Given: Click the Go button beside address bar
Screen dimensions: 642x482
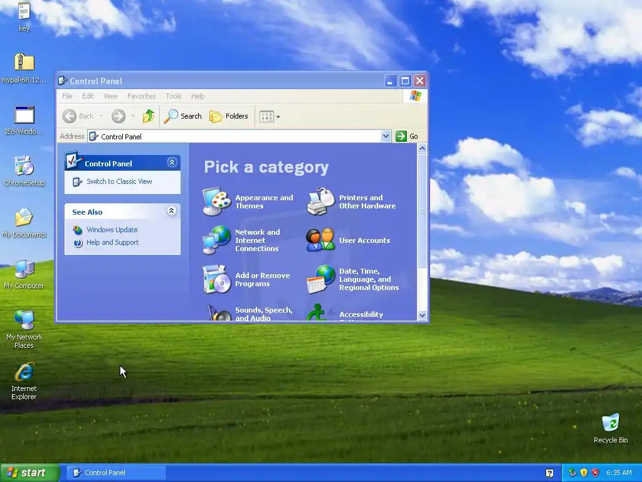Looking at the screenshot, I should [408, 136].
